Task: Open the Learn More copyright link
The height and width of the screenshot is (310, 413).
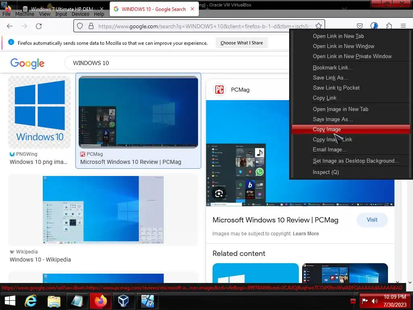Action: pyautogui.click(x=306, y=234)
